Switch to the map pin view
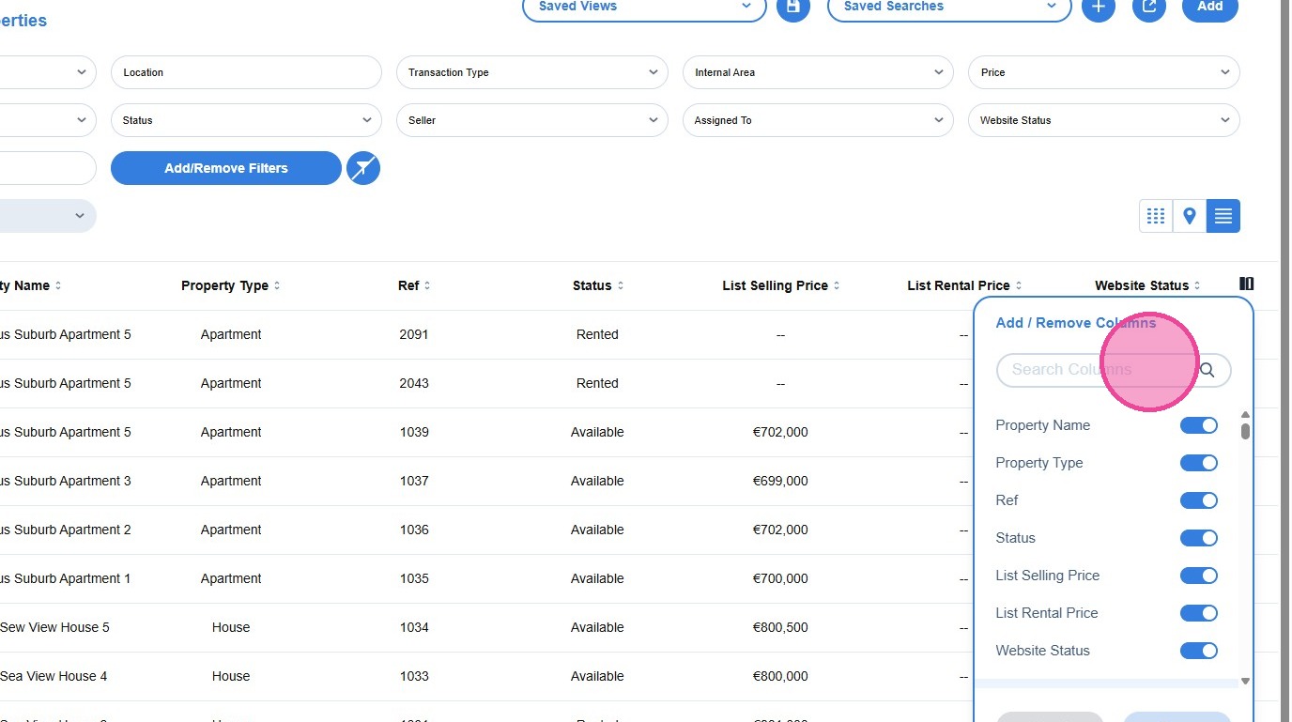 point(1190,216)
